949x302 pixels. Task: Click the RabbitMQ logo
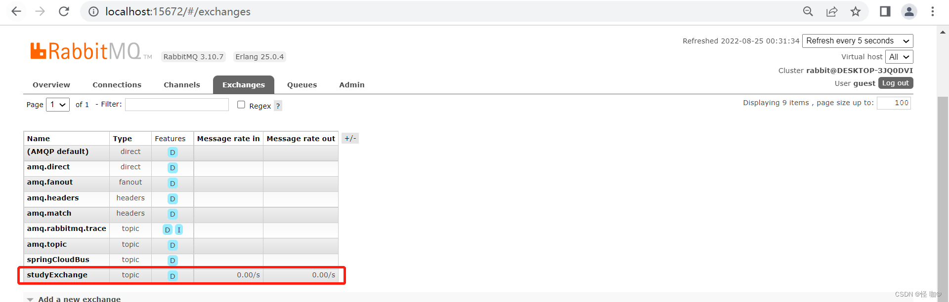[86, 51]
